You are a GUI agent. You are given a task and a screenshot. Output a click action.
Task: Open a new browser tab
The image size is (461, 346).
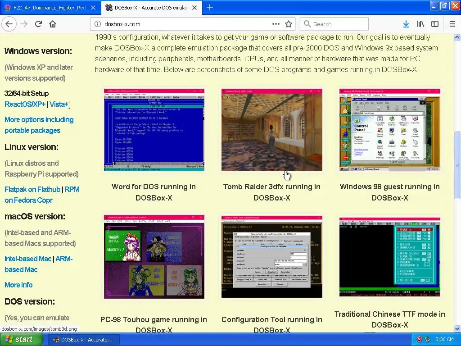(210, 8)
